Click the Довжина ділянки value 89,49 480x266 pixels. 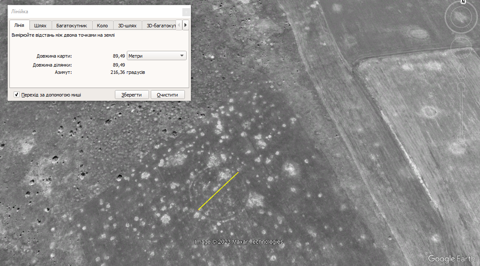pyautogui.click(x=119, y=65)
